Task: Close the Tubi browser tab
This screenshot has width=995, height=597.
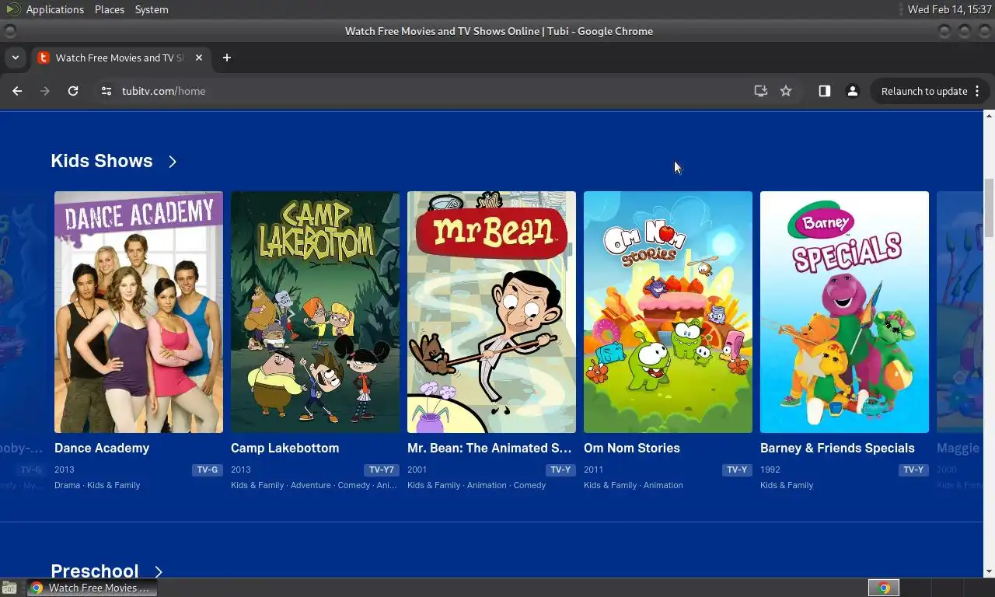Action: pyautogui.click(x=199, y=58)
